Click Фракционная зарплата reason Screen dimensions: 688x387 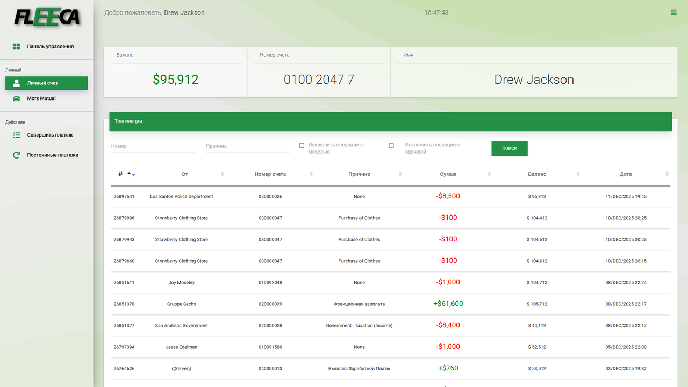point(359,304)
